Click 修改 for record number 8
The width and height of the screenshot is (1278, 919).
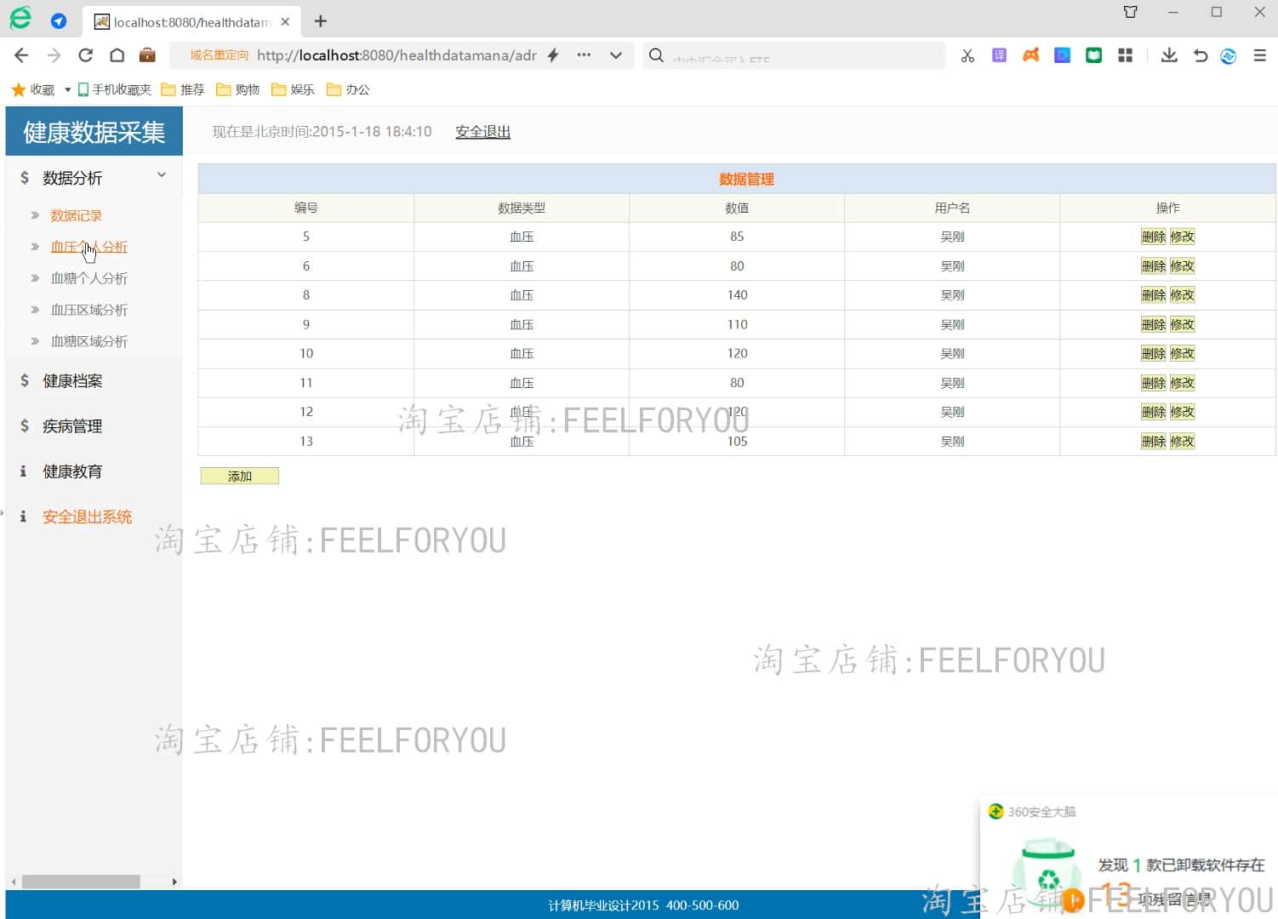click(x=1182, y=295)
